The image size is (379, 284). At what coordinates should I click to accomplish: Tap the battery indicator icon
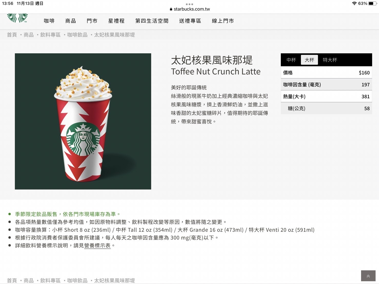tap(373, 3)
